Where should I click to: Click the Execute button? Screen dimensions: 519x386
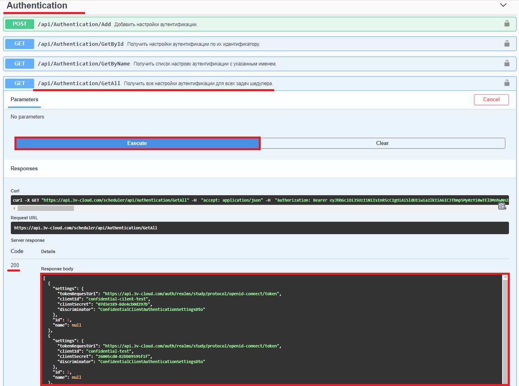(x=137, y=143)
